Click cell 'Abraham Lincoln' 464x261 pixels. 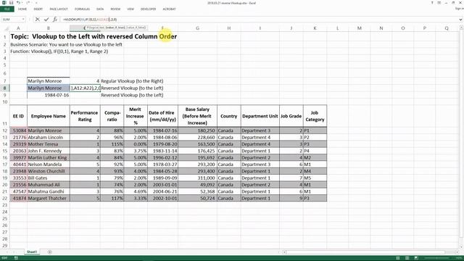click(49, 137)
